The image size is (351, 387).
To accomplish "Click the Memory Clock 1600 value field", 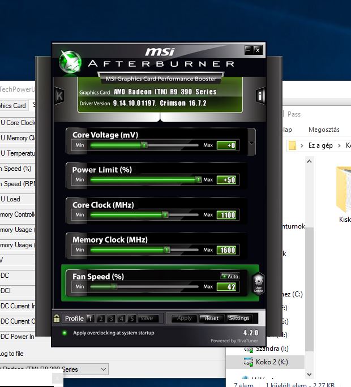I will click(226, 250).
